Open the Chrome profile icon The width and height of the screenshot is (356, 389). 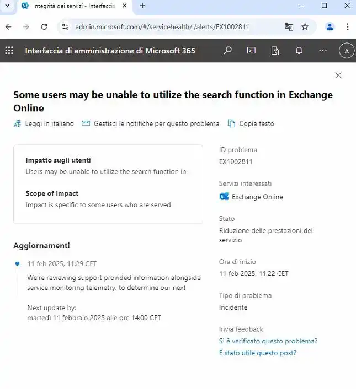(330, 27)
